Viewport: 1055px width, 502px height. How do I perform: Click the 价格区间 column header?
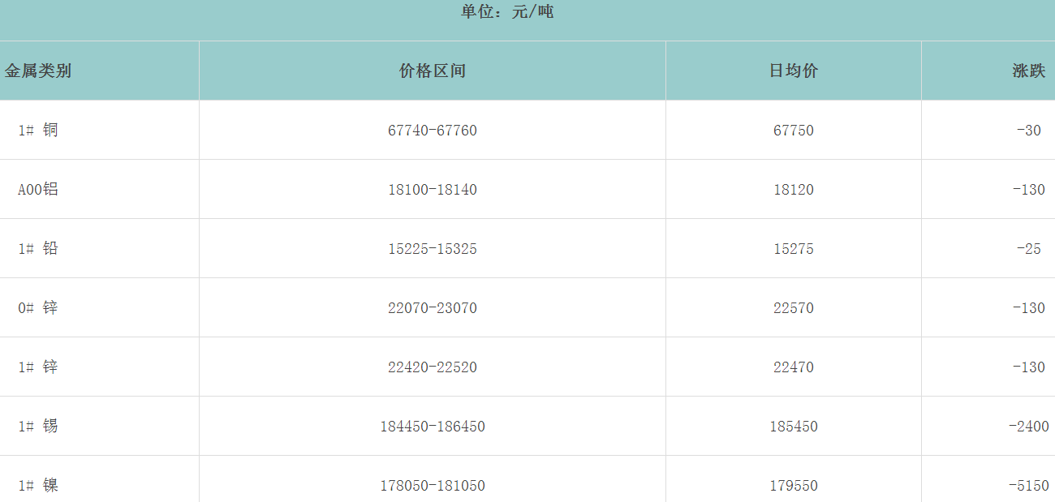[432, 71]
